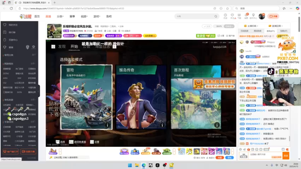Expand the arrow after the last prop

coord(233,151)
